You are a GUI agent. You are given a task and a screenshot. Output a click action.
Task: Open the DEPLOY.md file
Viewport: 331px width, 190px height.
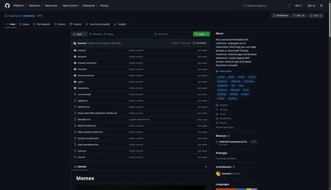click(84, 107)
